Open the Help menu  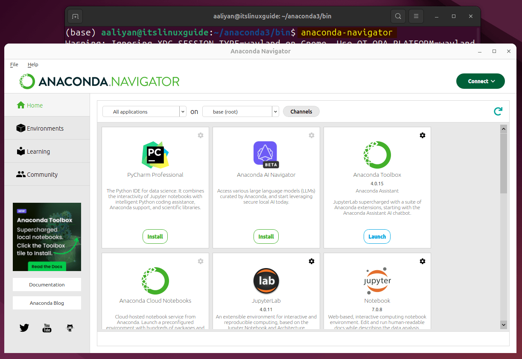click(x=33, y=64)
